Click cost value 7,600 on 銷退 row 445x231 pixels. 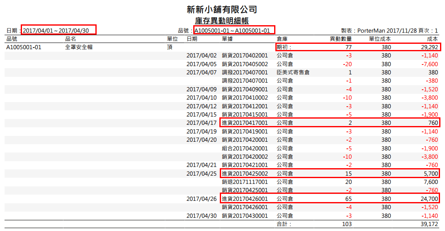431,182
